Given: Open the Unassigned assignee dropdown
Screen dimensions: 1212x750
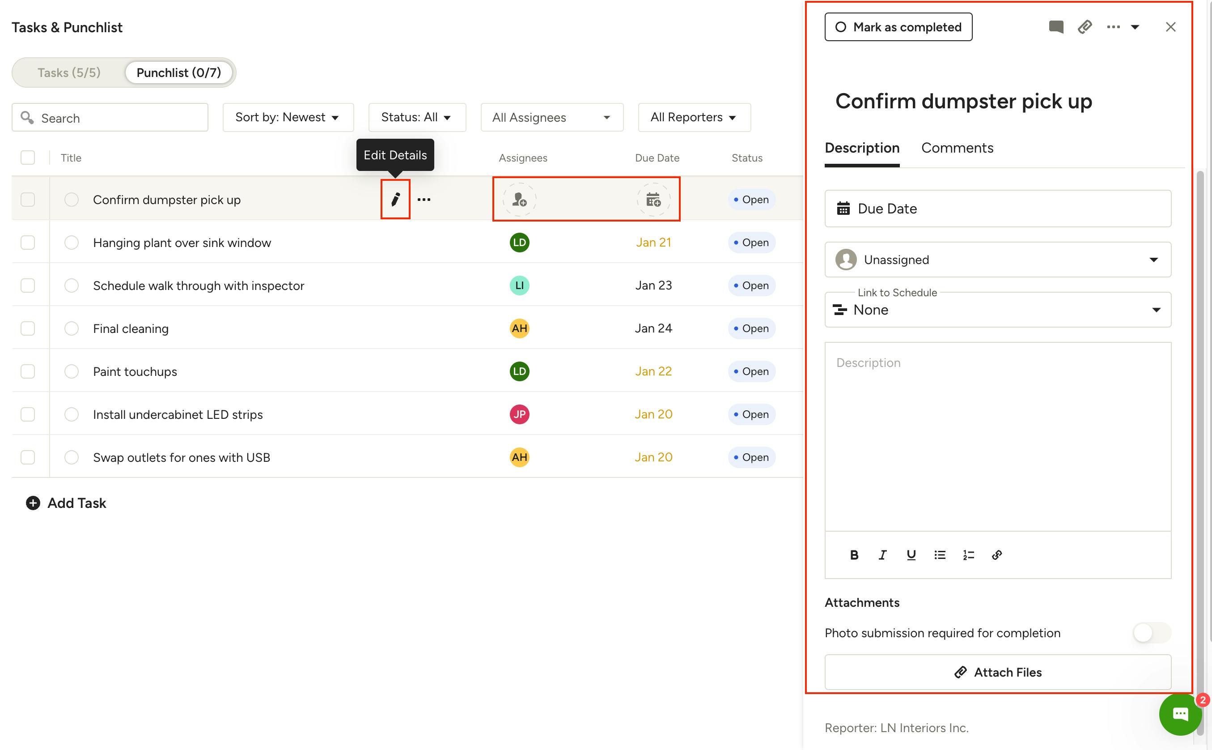Looking at the screenshot, I should 997,260.
